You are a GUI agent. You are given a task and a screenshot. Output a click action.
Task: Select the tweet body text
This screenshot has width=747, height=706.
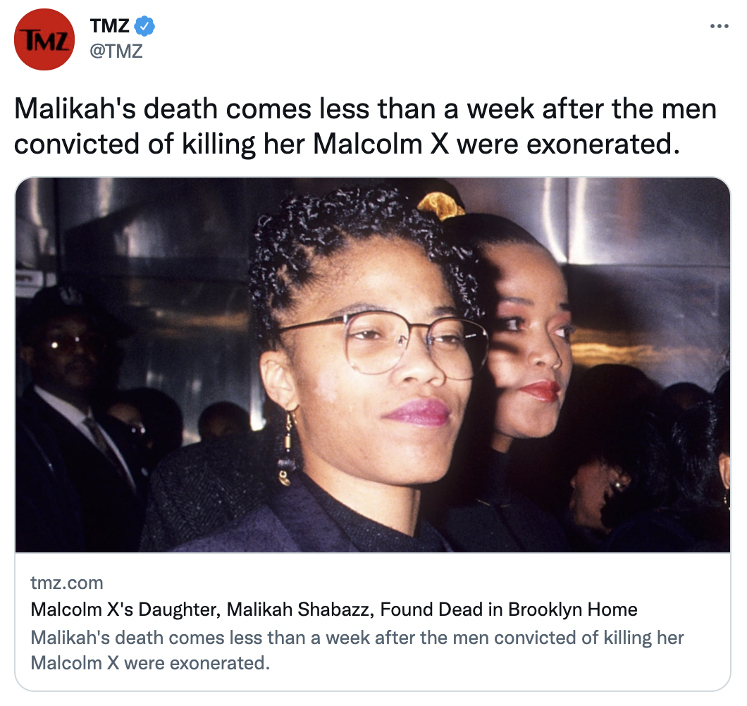click(366, 126)
